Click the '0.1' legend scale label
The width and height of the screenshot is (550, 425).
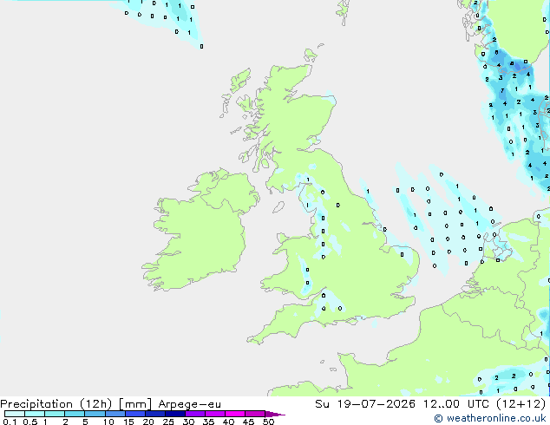coord(10,422)
